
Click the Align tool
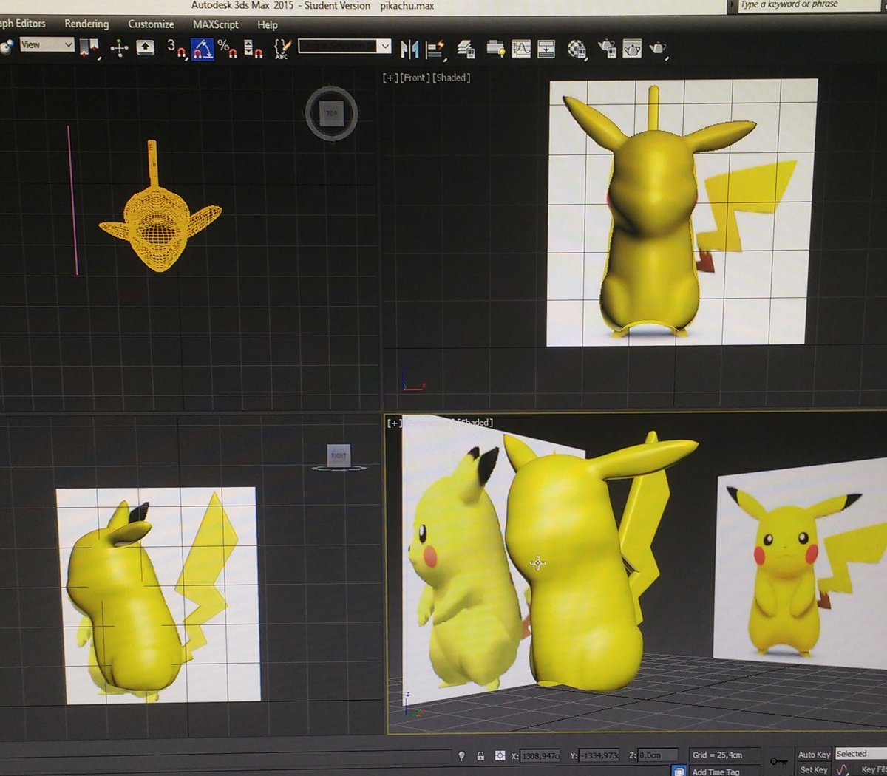pos(435,50)
